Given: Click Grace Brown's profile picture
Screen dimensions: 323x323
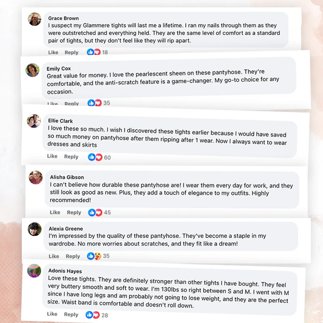Looking at the screenshot, I should click(x=34, y=19).
